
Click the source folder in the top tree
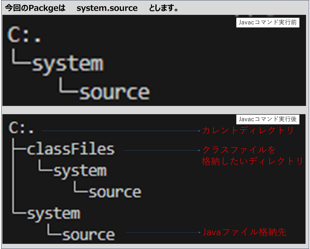tap(115, 91)
